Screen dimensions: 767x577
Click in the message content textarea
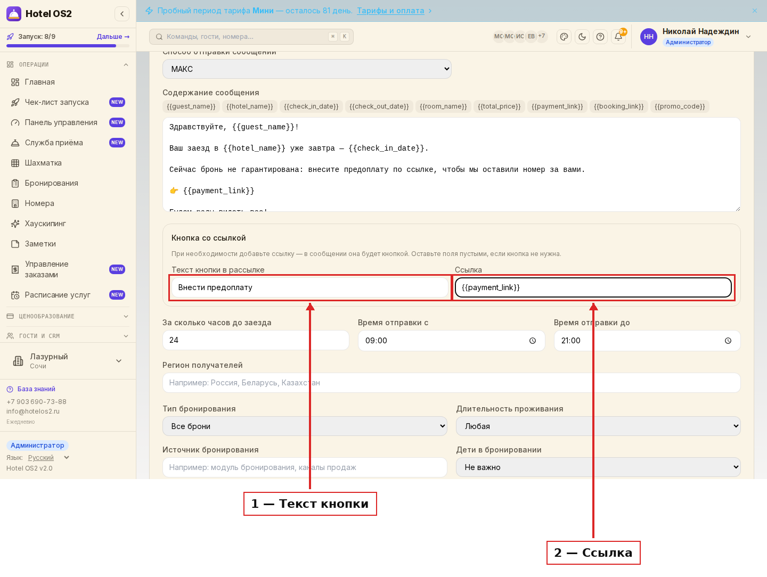pyautogui.click(x=452, y=164)
